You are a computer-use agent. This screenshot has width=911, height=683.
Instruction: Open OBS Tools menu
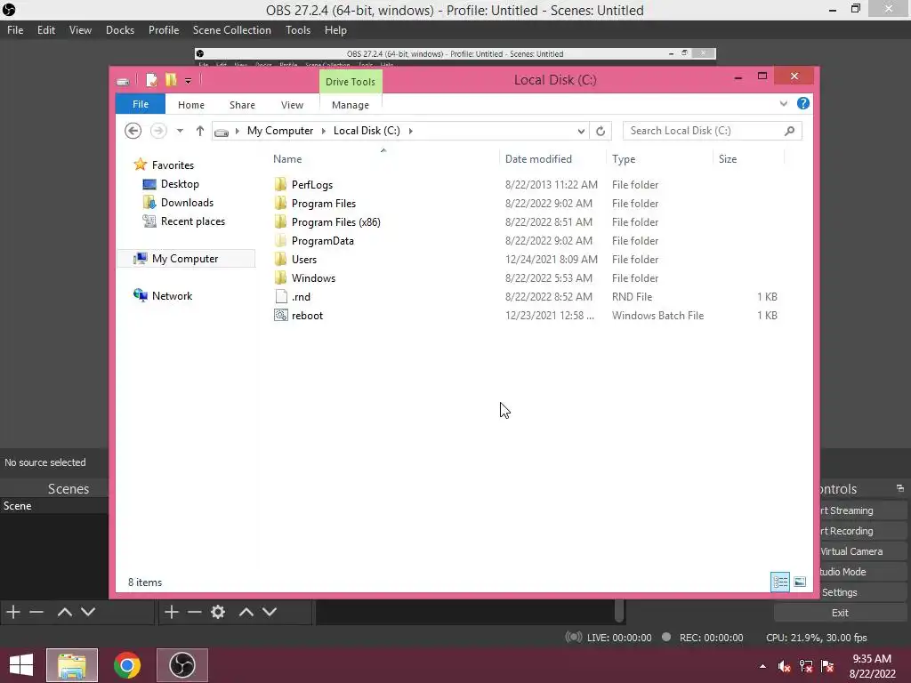click(298, 30)
